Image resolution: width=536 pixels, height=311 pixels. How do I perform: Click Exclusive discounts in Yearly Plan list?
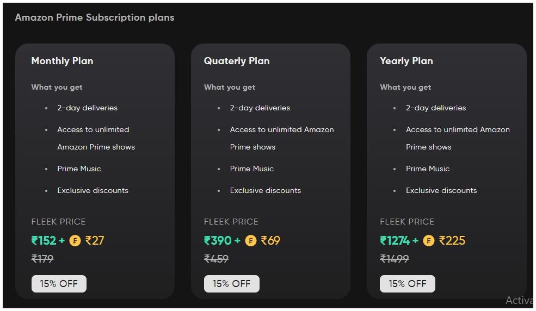point(441,190)
